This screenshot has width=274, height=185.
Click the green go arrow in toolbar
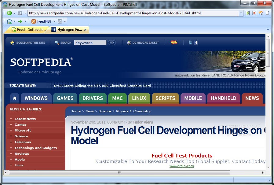coord(20,21)
